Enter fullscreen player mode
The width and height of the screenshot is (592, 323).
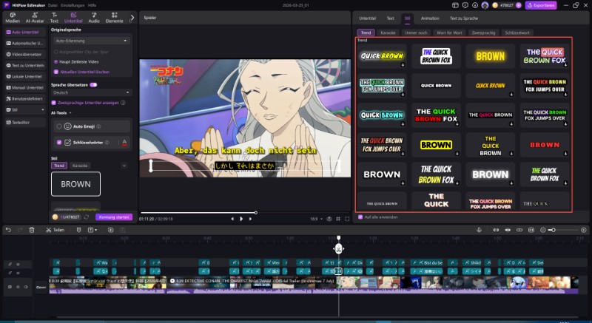point(347,219)
